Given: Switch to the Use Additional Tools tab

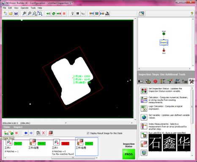Looking at the screenshot, I should click(192, 81).
